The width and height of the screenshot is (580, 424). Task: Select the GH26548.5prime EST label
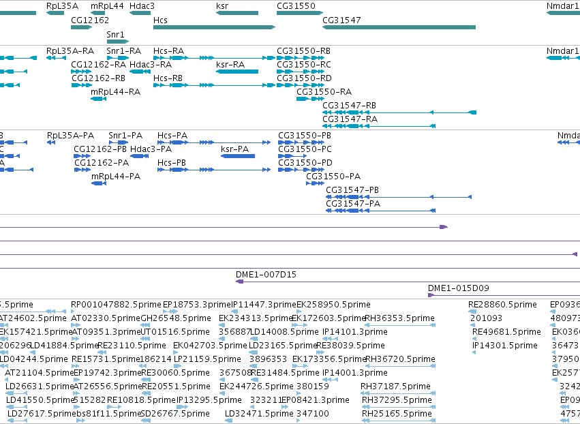point(176,318)
